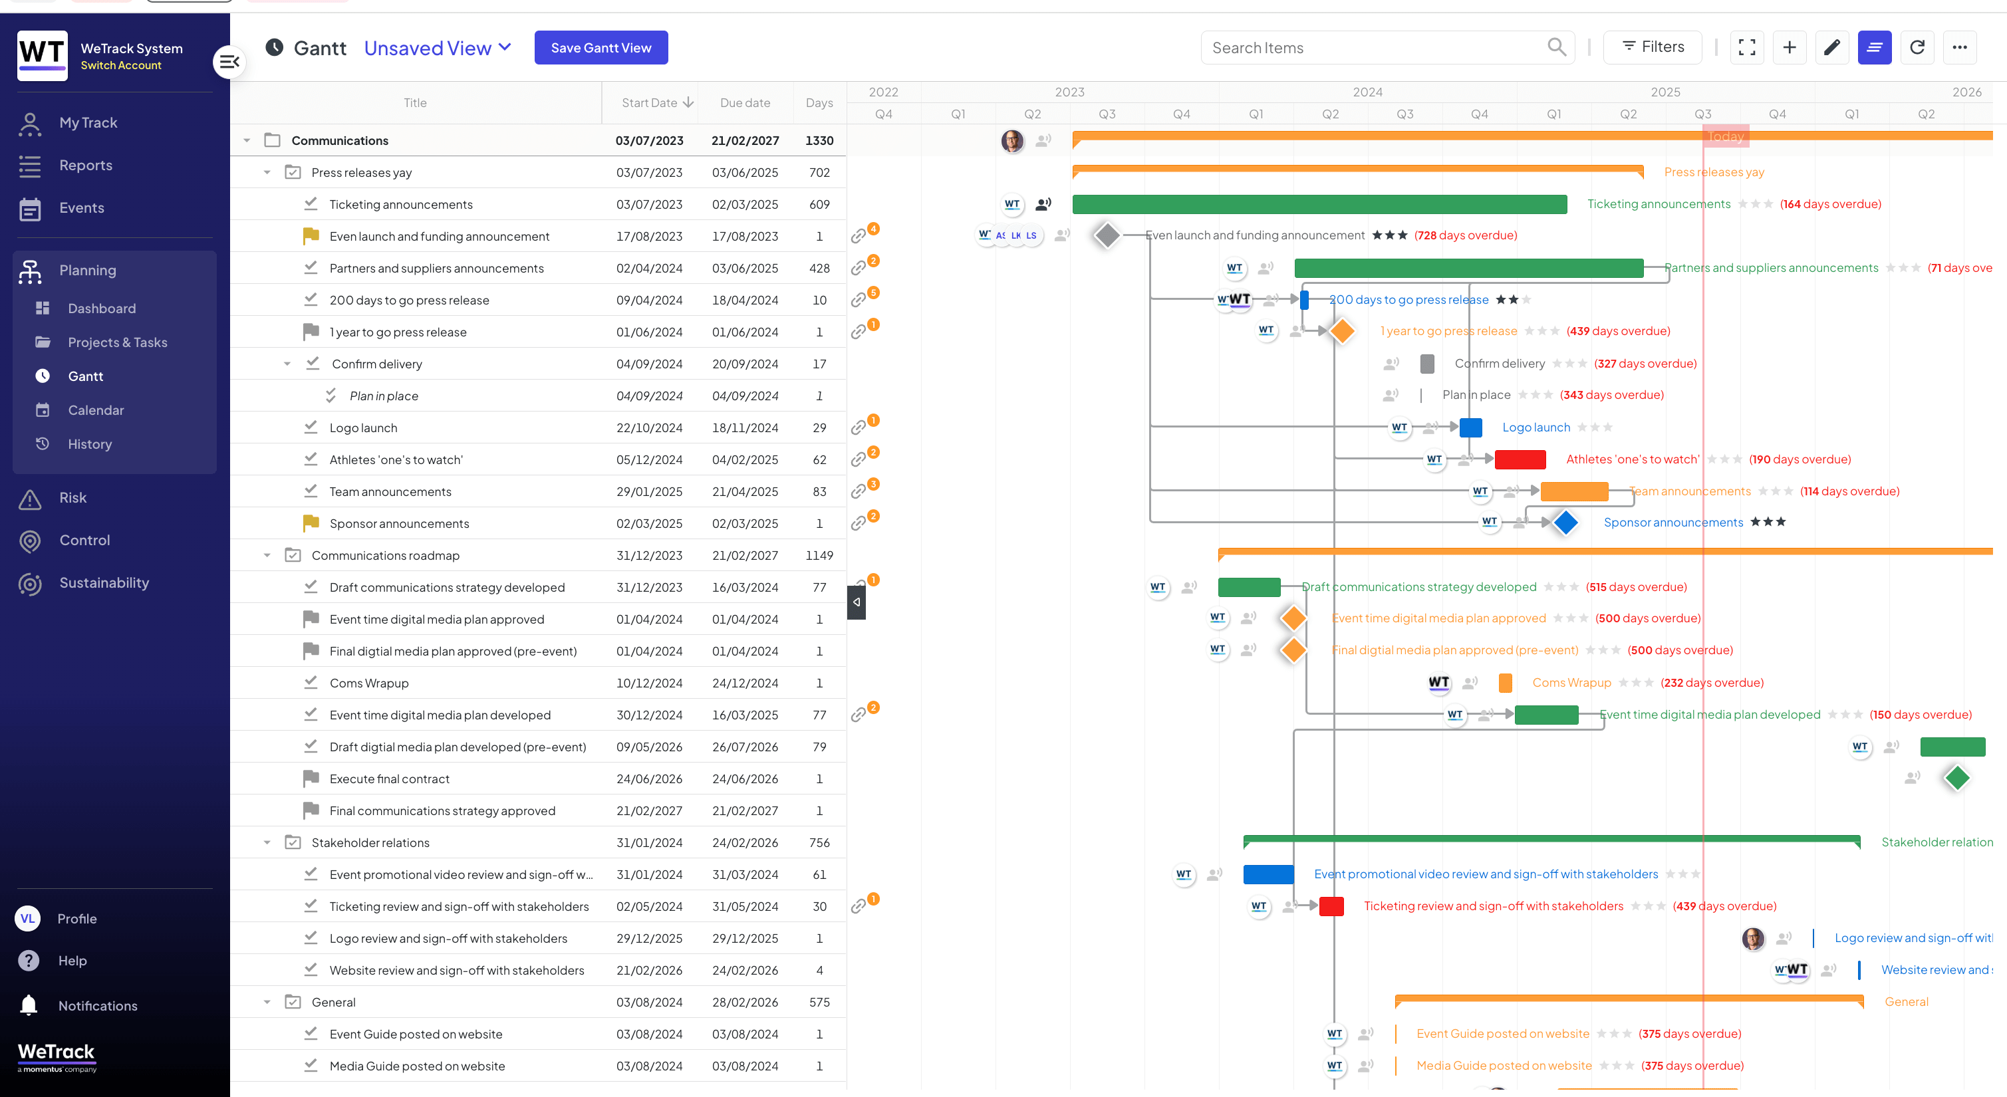Toggle the Partners and suppliers announcements checkmark
2007x1097 pixels.
[x=311, y=267]
